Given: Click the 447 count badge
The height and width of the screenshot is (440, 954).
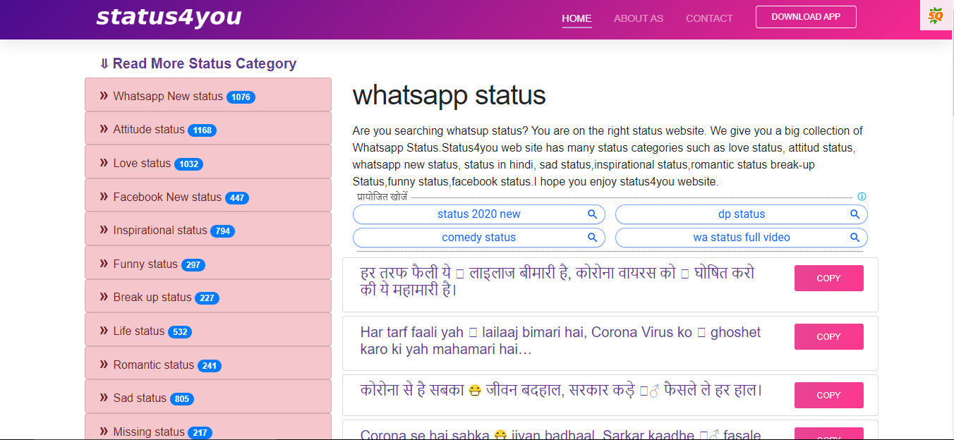Looking at the screenshot, I should point(237,198).
